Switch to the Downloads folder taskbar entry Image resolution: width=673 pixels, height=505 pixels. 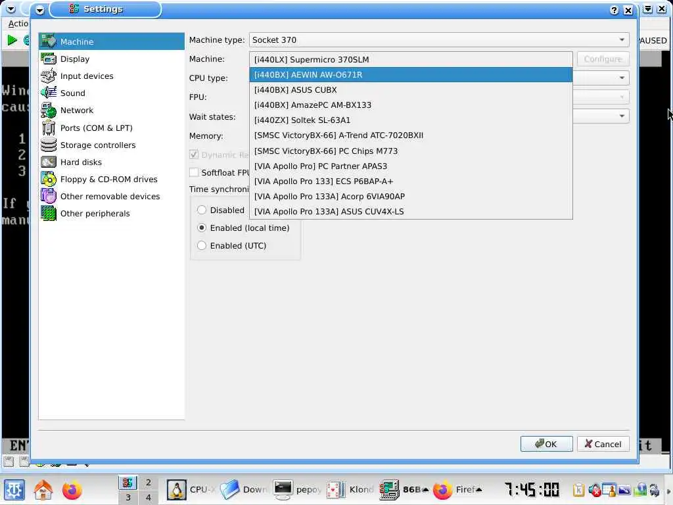click(244, 490)
